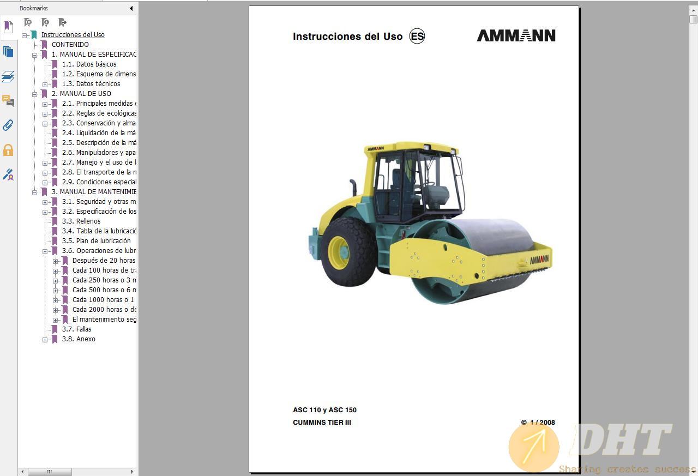Jump to 2.6. Manipuladores y apa bookmark

99,153
